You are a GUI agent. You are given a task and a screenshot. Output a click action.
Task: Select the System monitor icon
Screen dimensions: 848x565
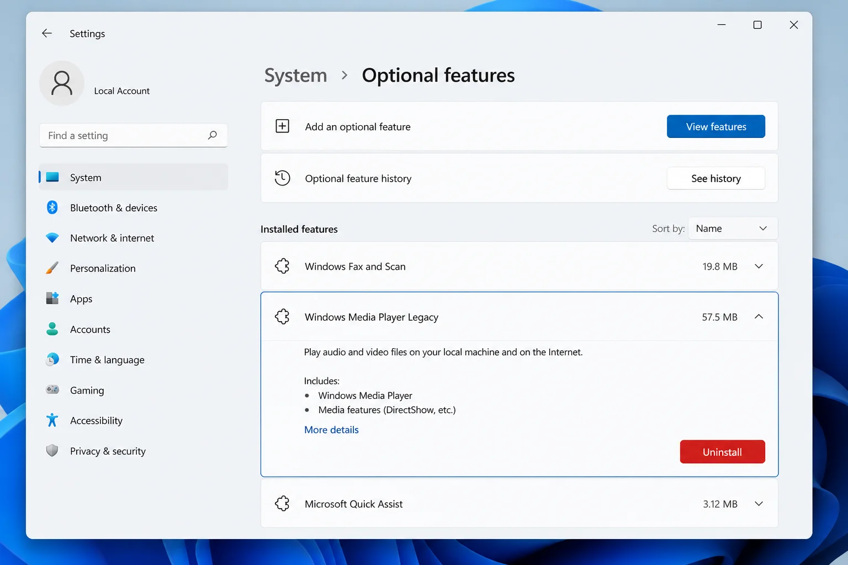(x=52, y=177)
